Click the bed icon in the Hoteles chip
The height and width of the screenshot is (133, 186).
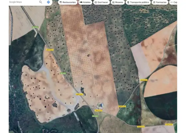(81, 2)
